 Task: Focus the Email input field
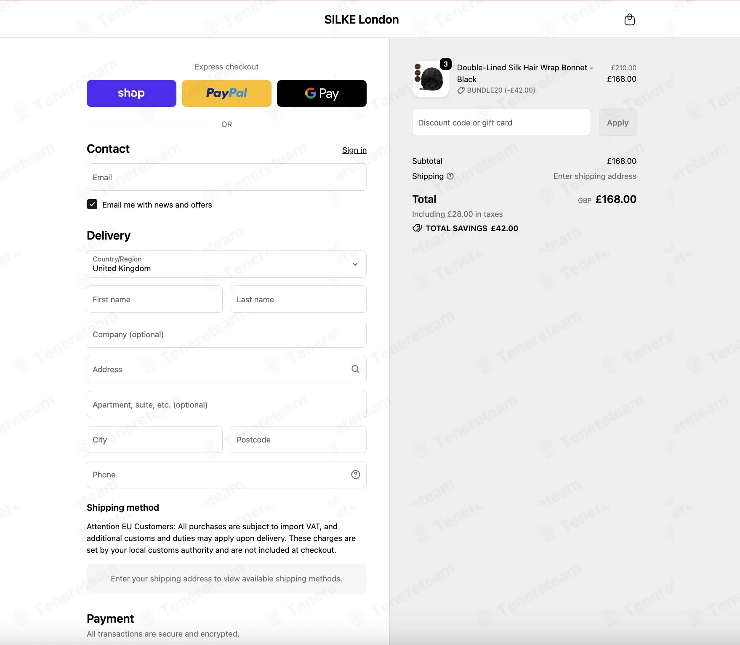click(x=226, y=177)
